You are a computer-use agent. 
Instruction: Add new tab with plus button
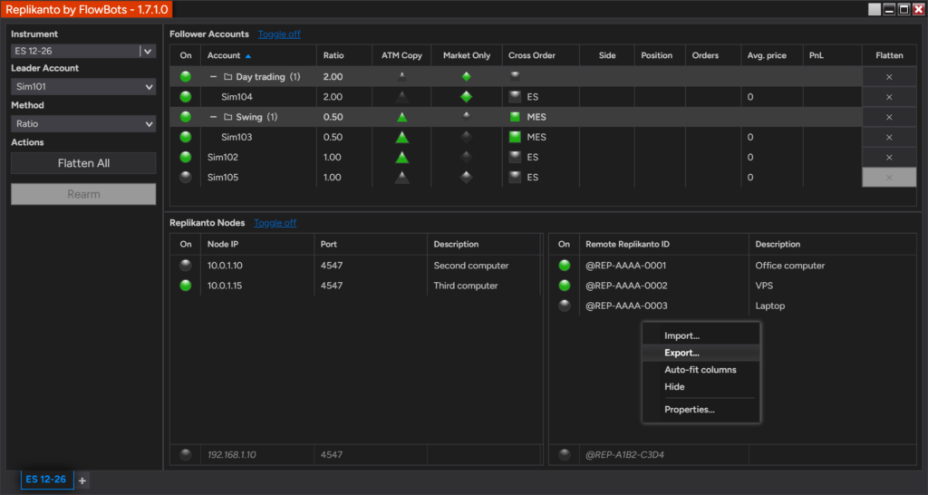[82, 480]
